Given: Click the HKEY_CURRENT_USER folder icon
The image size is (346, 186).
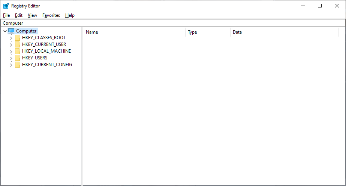Looking at the screenshot, I should click(x=18, y=44).
